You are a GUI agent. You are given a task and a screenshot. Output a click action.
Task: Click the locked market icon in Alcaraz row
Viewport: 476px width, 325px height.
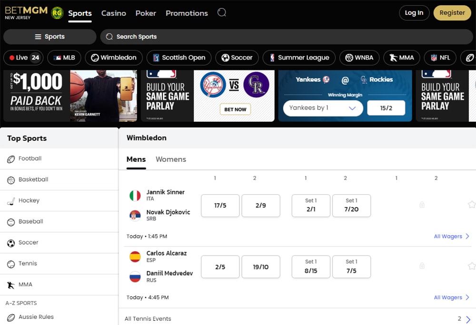(x=422, y=266)
